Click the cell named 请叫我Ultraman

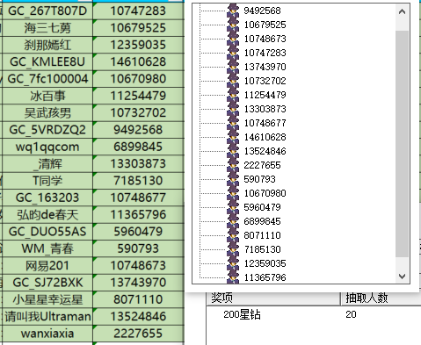[x=47, y=316]
